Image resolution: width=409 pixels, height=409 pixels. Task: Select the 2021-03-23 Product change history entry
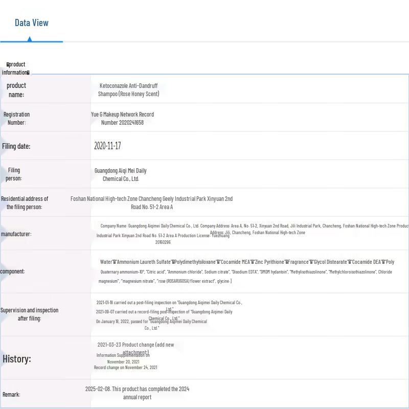click(x=135, y=345)
